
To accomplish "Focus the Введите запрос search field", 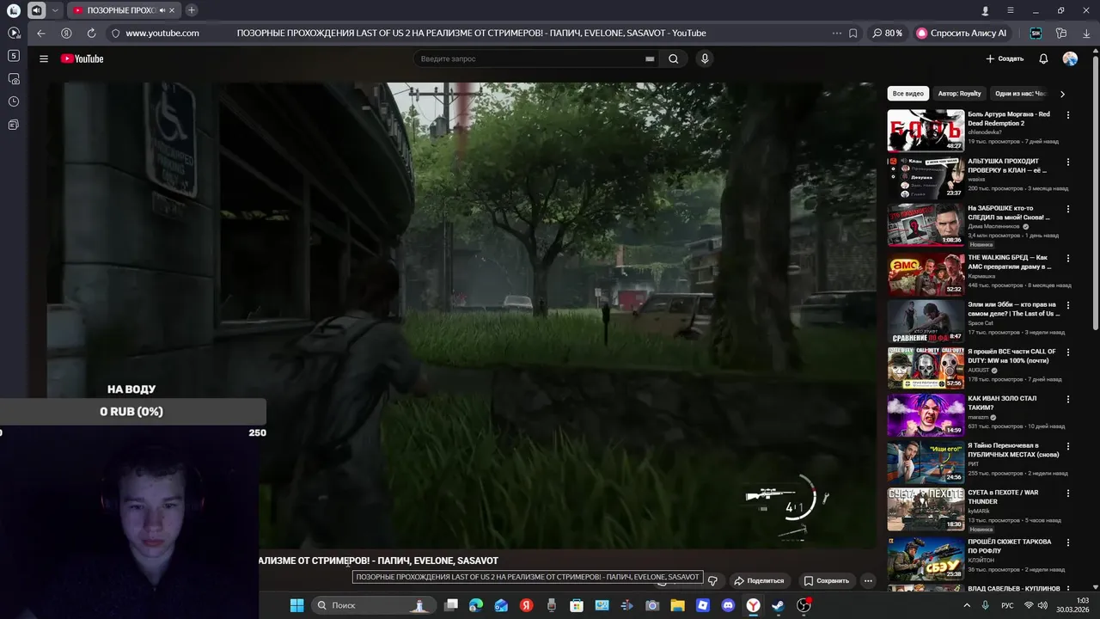I will click(x=530, y=58).
